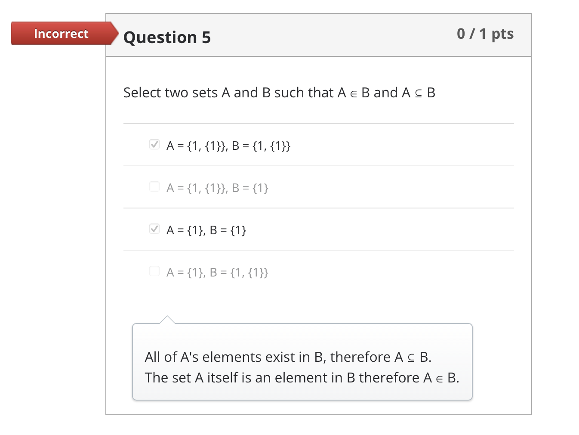
Task: Click the question prompt sentence
Action: 279,92
